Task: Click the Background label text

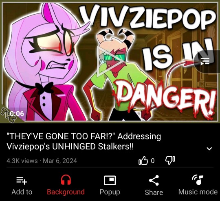Action: click(x=66, y=192)
